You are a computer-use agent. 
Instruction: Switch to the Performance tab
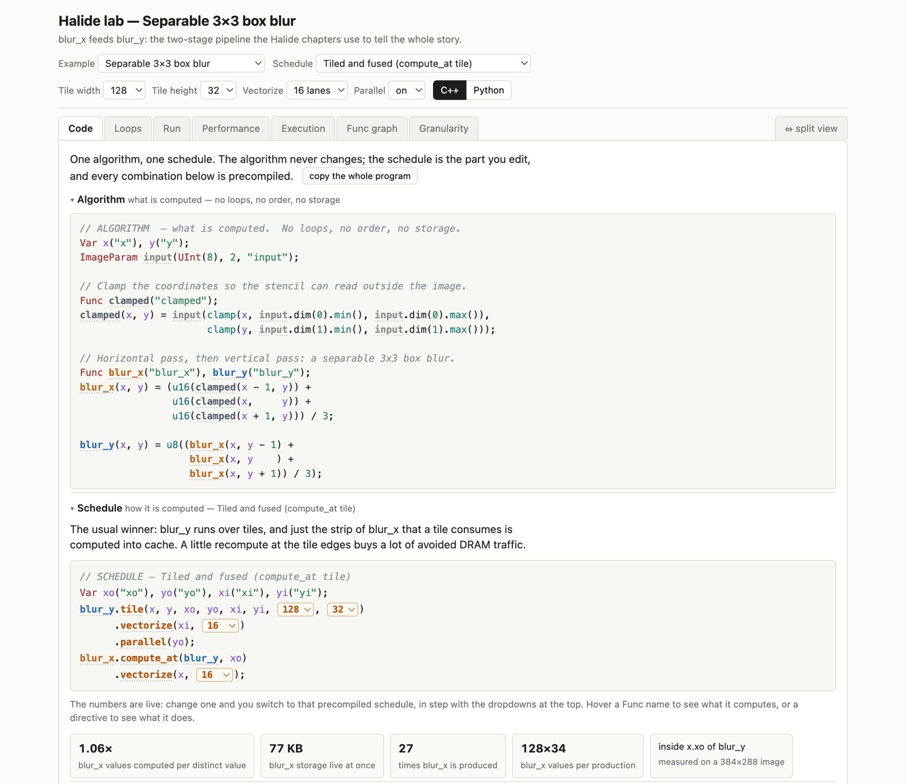[x=231, y=129]
